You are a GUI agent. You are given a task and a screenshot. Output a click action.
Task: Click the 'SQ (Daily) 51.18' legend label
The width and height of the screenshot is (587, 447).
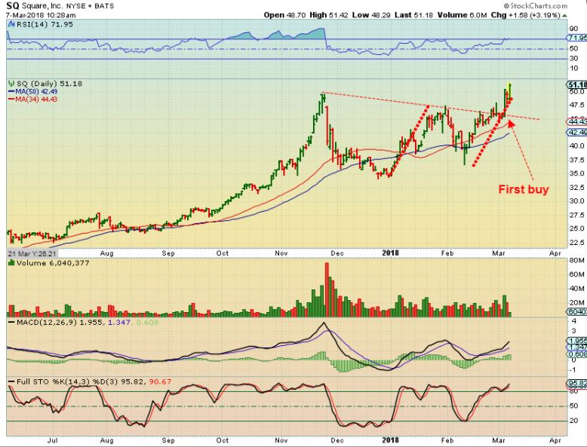tap(49, 84)
